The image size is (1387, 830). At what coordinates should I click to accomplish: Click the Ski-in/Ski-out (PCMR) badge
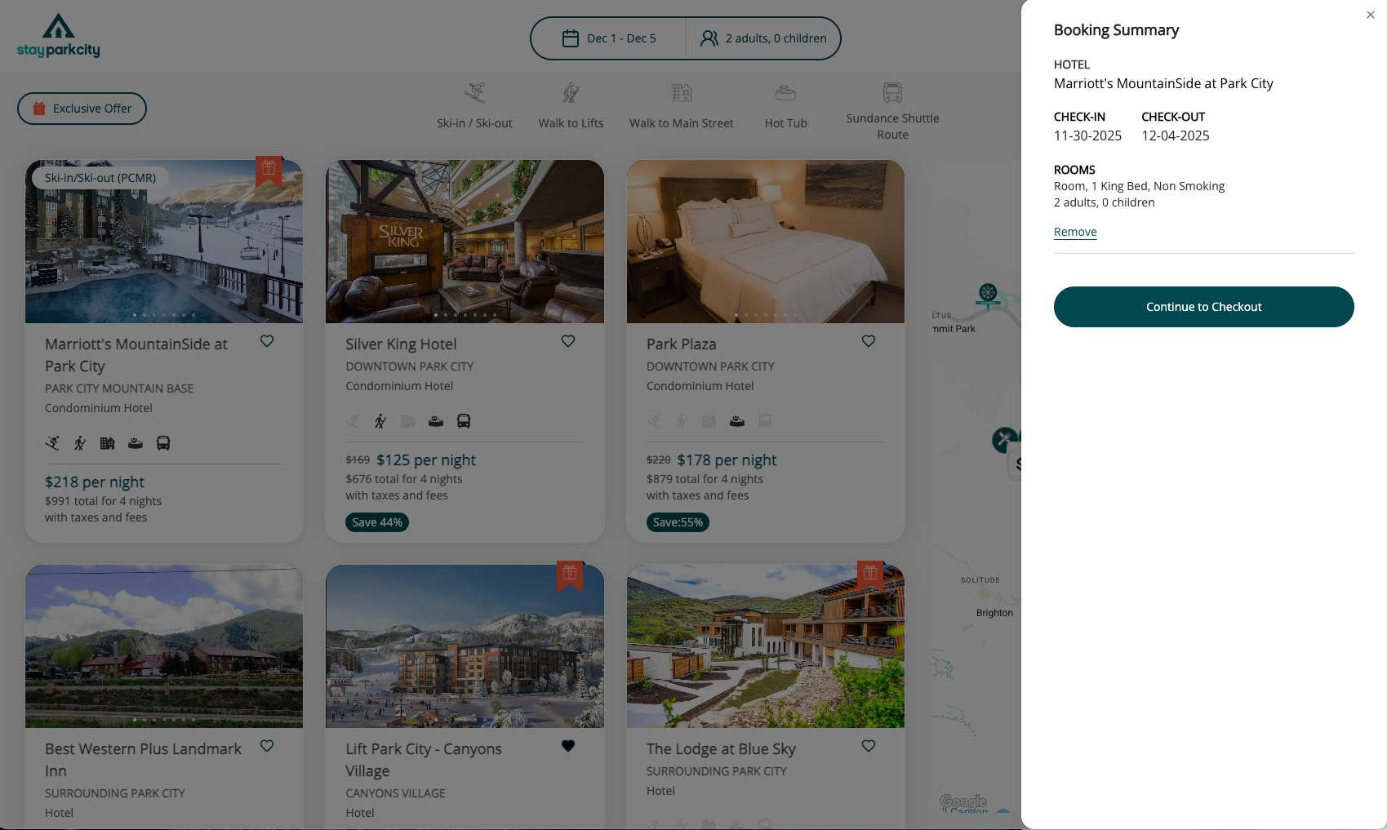100,178
